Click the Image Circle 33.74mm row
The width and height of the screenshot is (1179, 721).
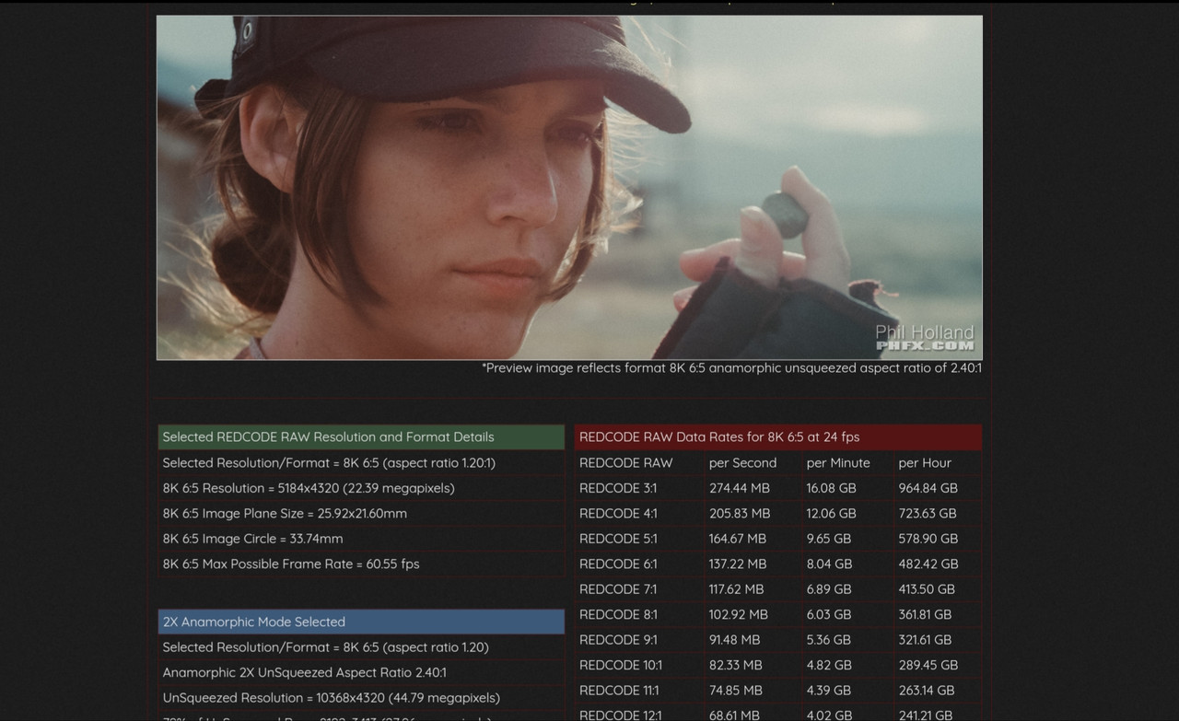coord(361,539)
